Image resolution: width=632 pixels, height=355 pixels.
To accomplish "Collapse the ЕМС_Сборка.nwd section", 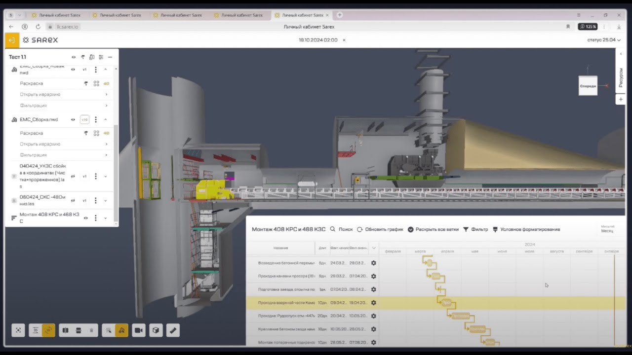I will pos(105,120).
